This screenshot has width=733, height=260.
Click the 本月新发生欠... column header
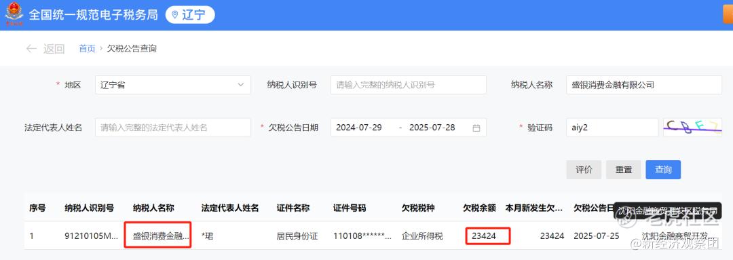tap(534, 208)
